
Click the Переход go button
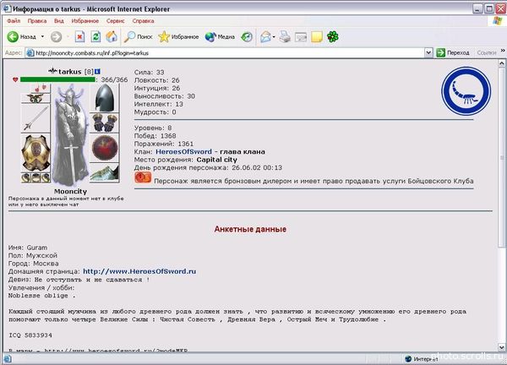click(x=453, y=52)
